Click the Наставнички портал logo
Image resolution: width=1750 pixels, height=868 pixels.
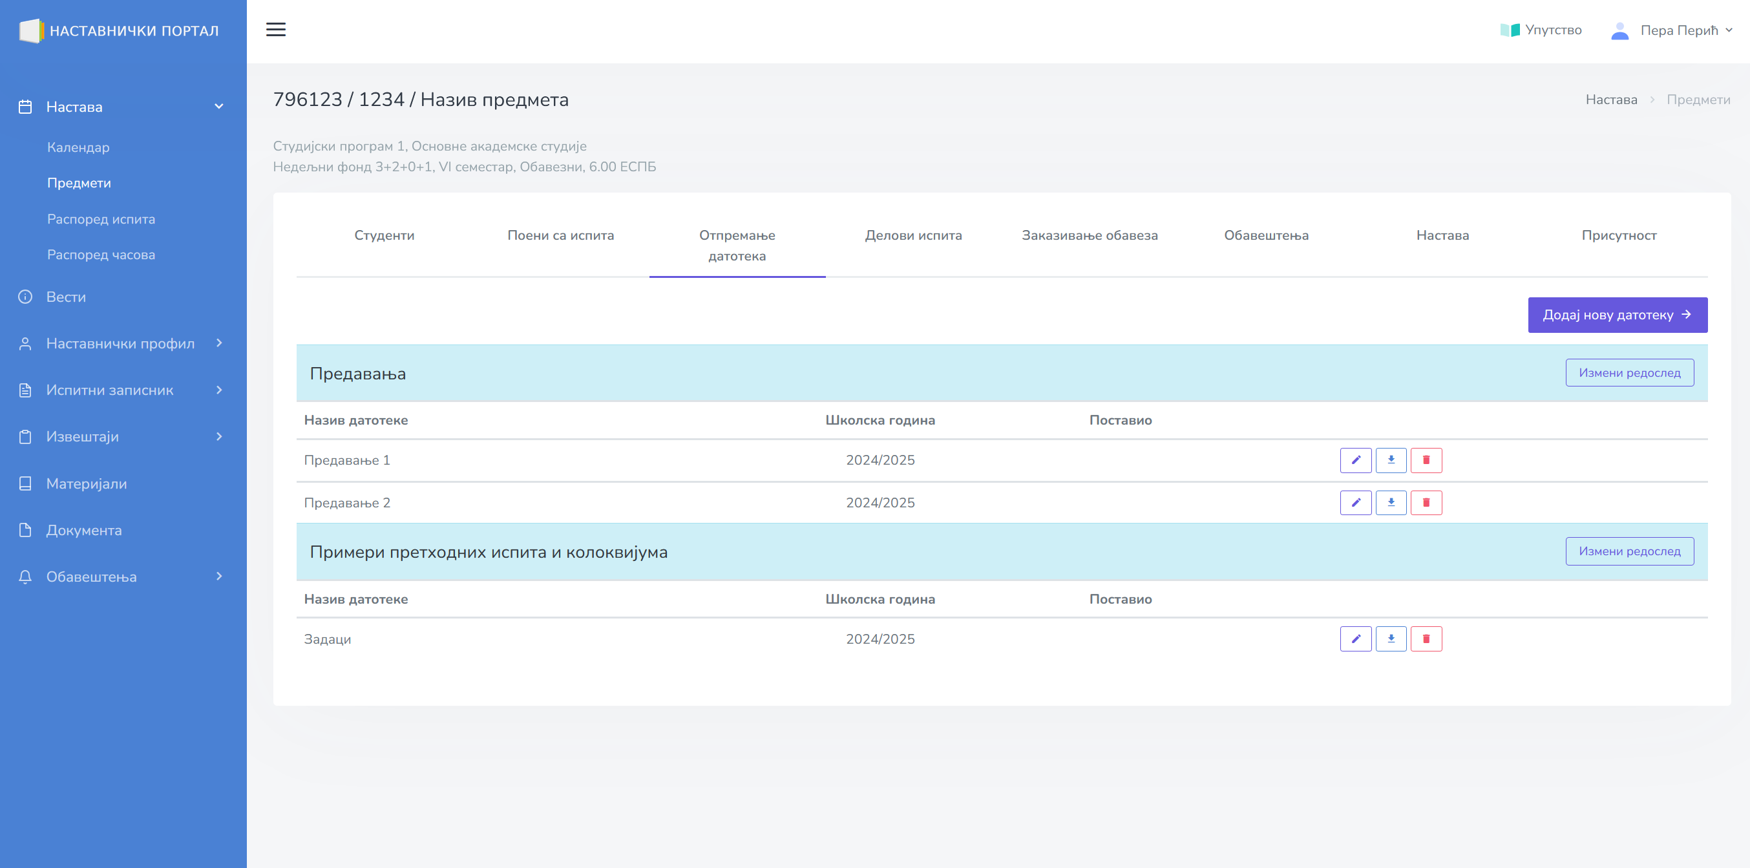(120, 30)
